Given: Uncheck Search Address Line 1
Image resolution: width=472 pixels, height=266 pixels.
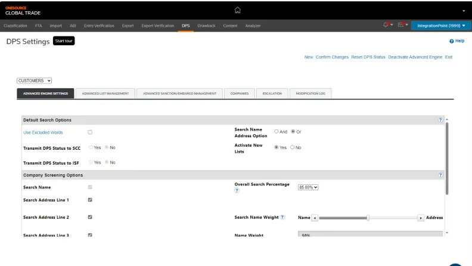Looking at the screenshot, I should coord(90,200).
